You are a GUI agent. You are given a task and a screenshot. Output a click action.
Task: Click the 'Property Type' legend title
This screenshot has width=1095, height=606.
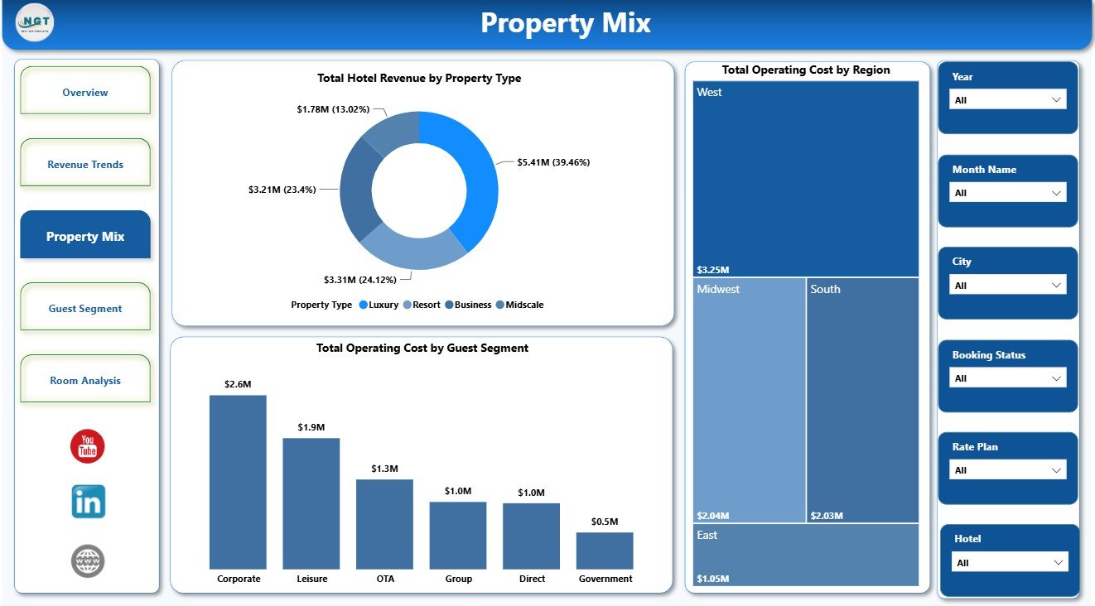[321, 305]
